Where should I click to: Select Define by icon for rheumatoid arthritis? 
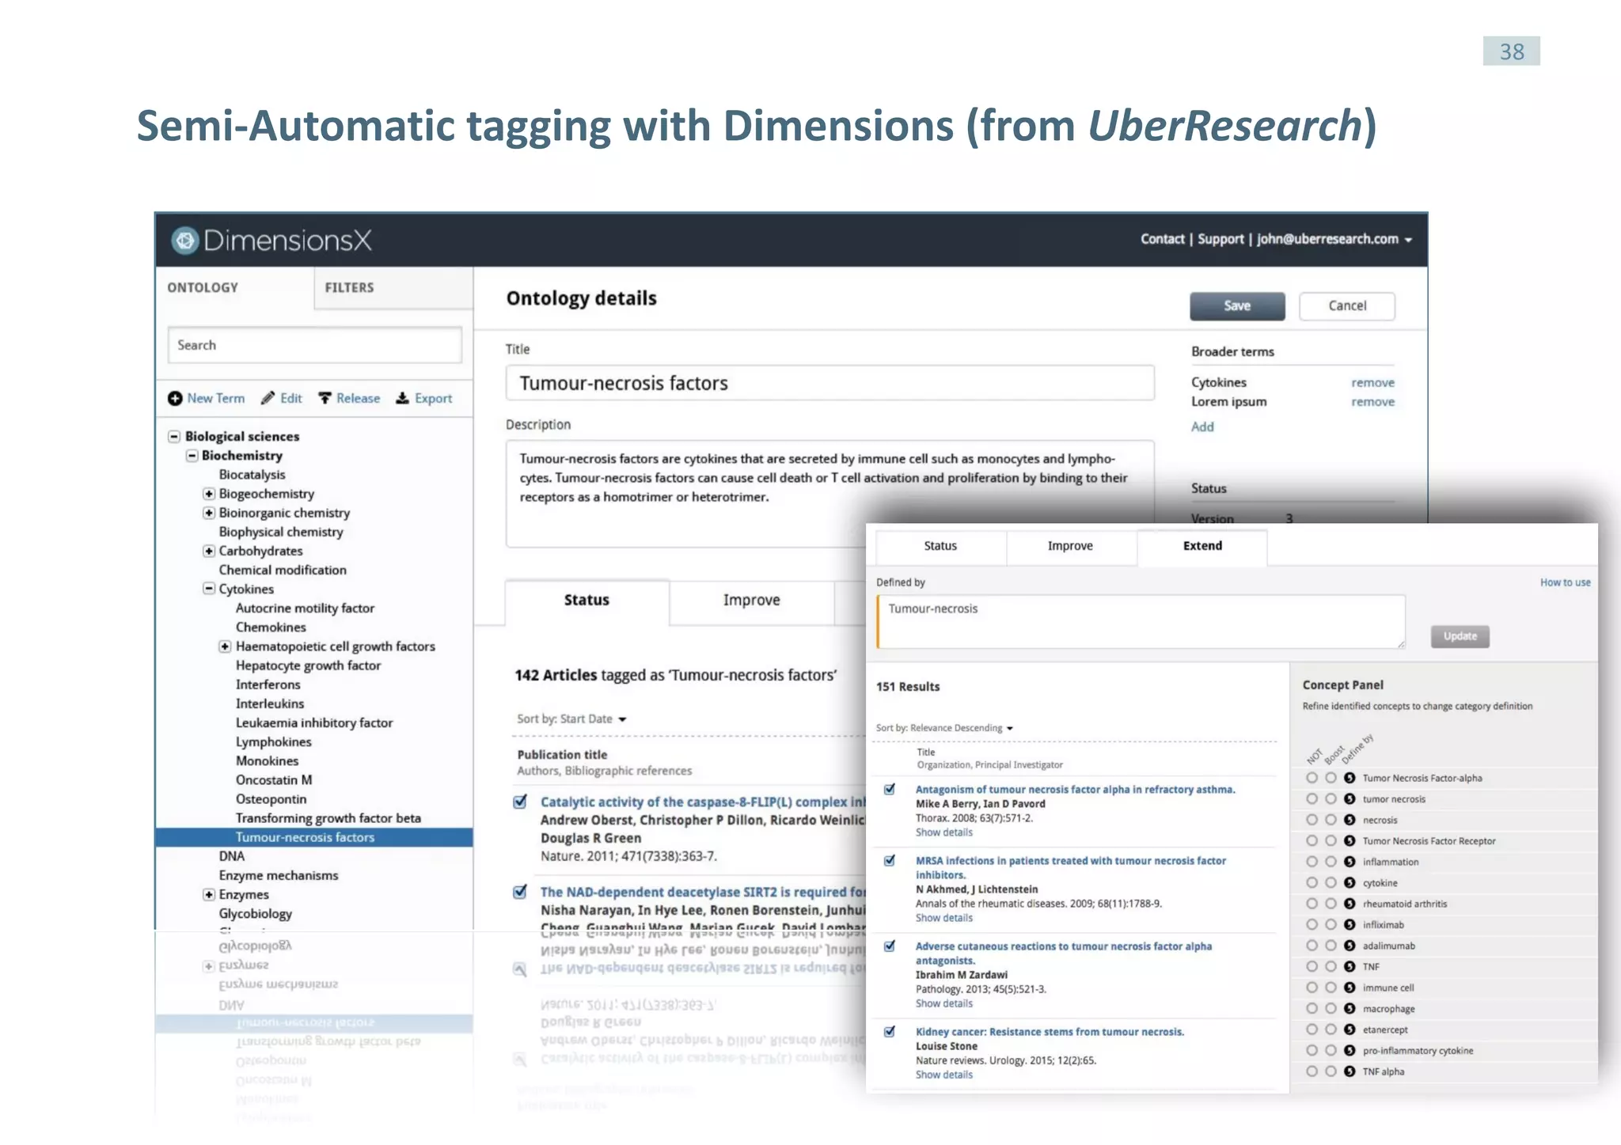coord(1350,904)
